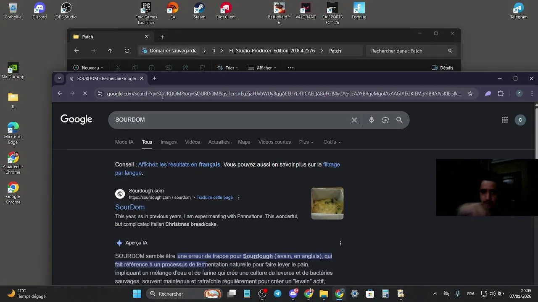Start Google voice search
The image size is (538, 302).
(x=372, y=120)
